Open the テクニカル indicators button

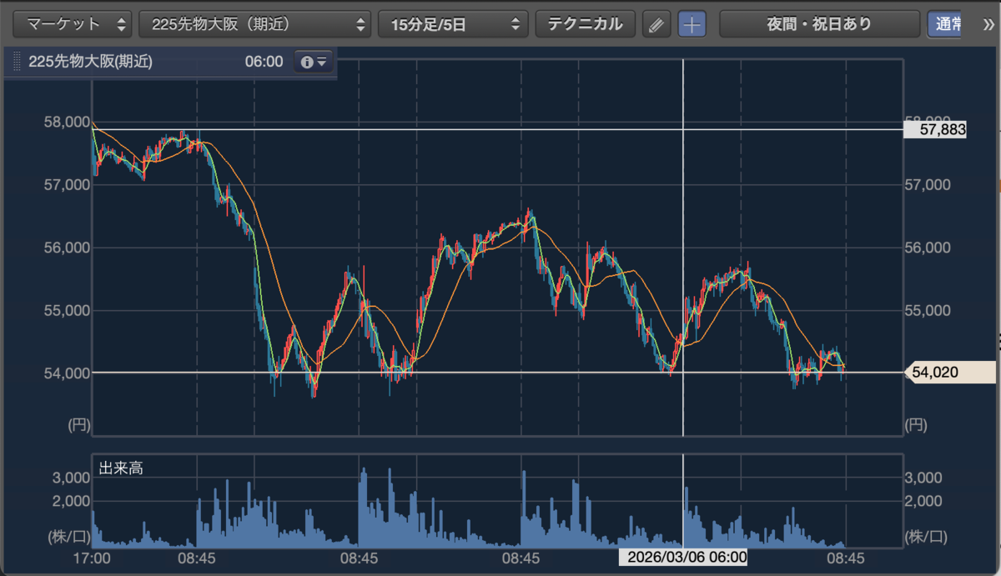(585, 24)
